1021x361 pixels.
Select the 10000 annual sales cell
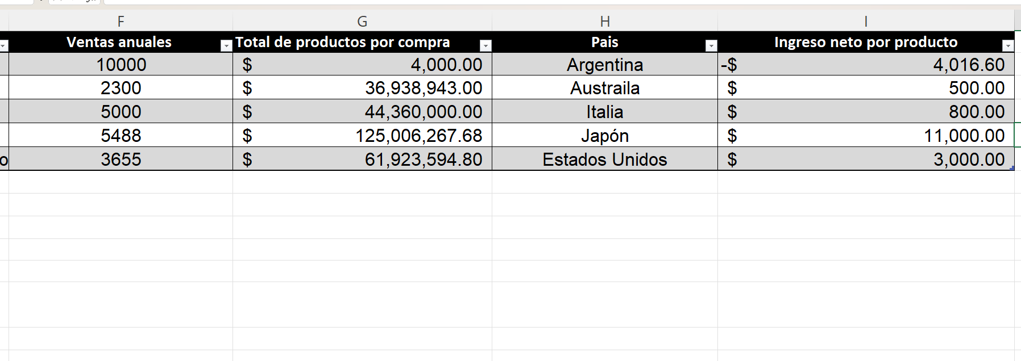(121, 65)
